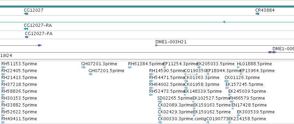Click the HL01888.5prime label
Viewport: 294px width, 124px height.
pos(254,64)
